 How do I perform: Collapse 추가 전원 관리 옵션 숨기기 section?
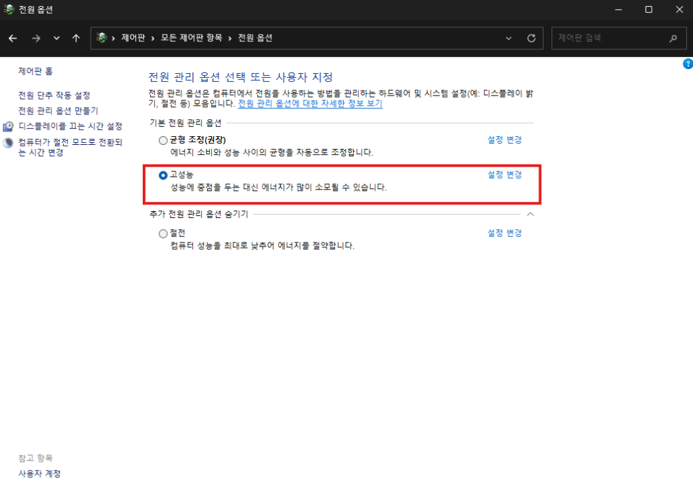(x=531, y=213)
